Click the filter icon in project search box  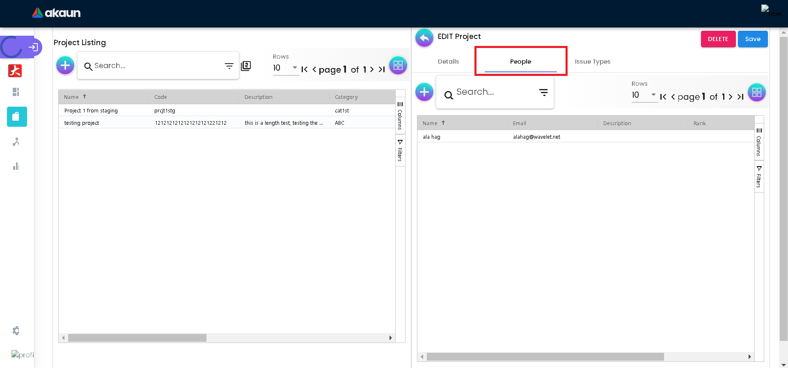(x=229, y=66)
